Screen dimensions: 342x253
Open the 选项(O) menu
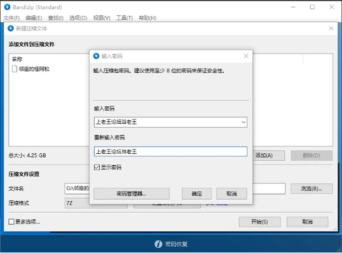point(78,18)
